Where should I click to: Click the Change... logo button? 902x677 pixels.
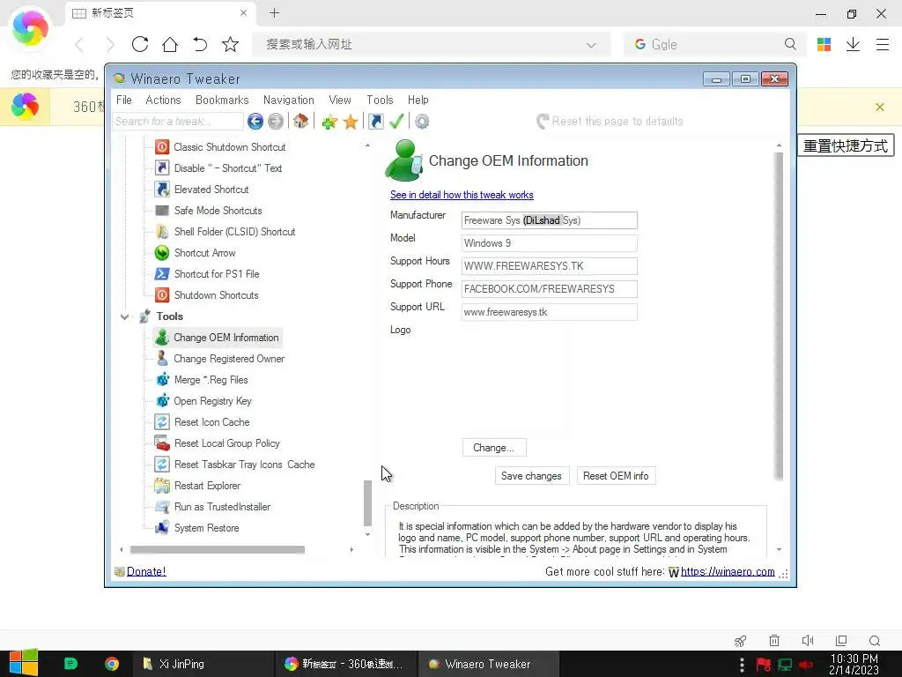pos(494,448)
